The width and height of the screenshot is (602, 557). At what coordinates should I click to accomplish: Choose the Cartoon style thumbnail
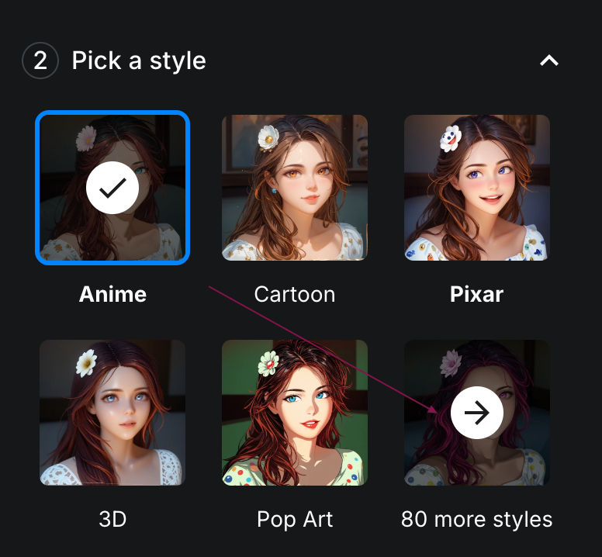(295, 188)
